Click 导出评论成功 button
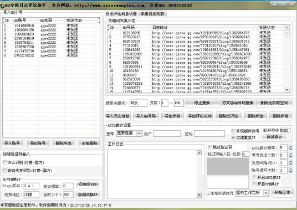297x210 pixels. click(199, 116)
